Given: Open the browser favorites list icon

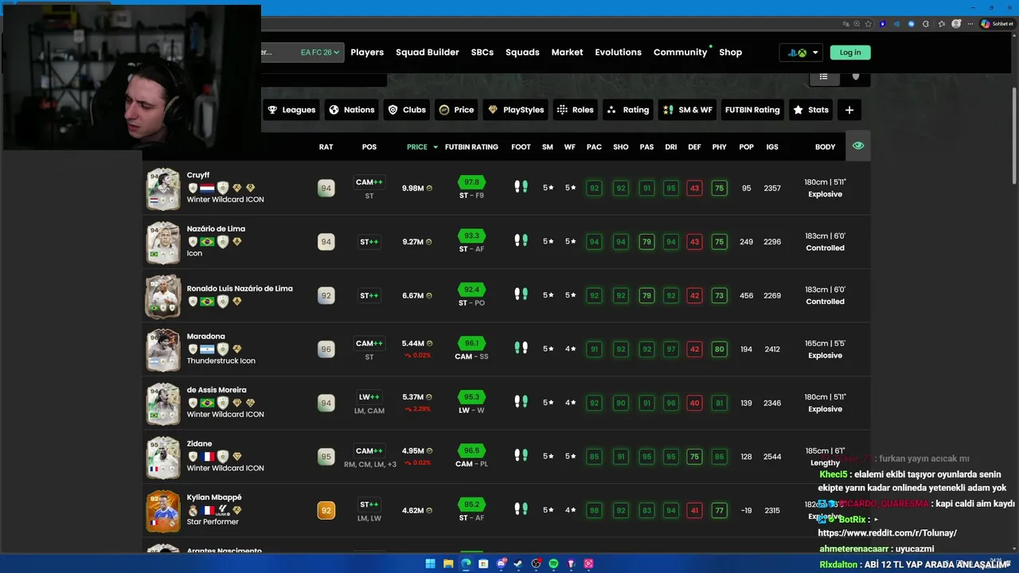Looking at the screenshot, I should click(942, 24).
